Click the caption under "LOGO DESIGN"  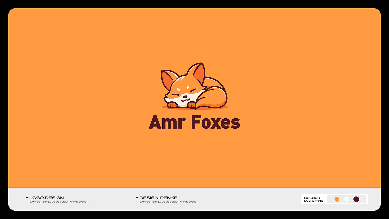pyautogui.click(x=59, y=202)
